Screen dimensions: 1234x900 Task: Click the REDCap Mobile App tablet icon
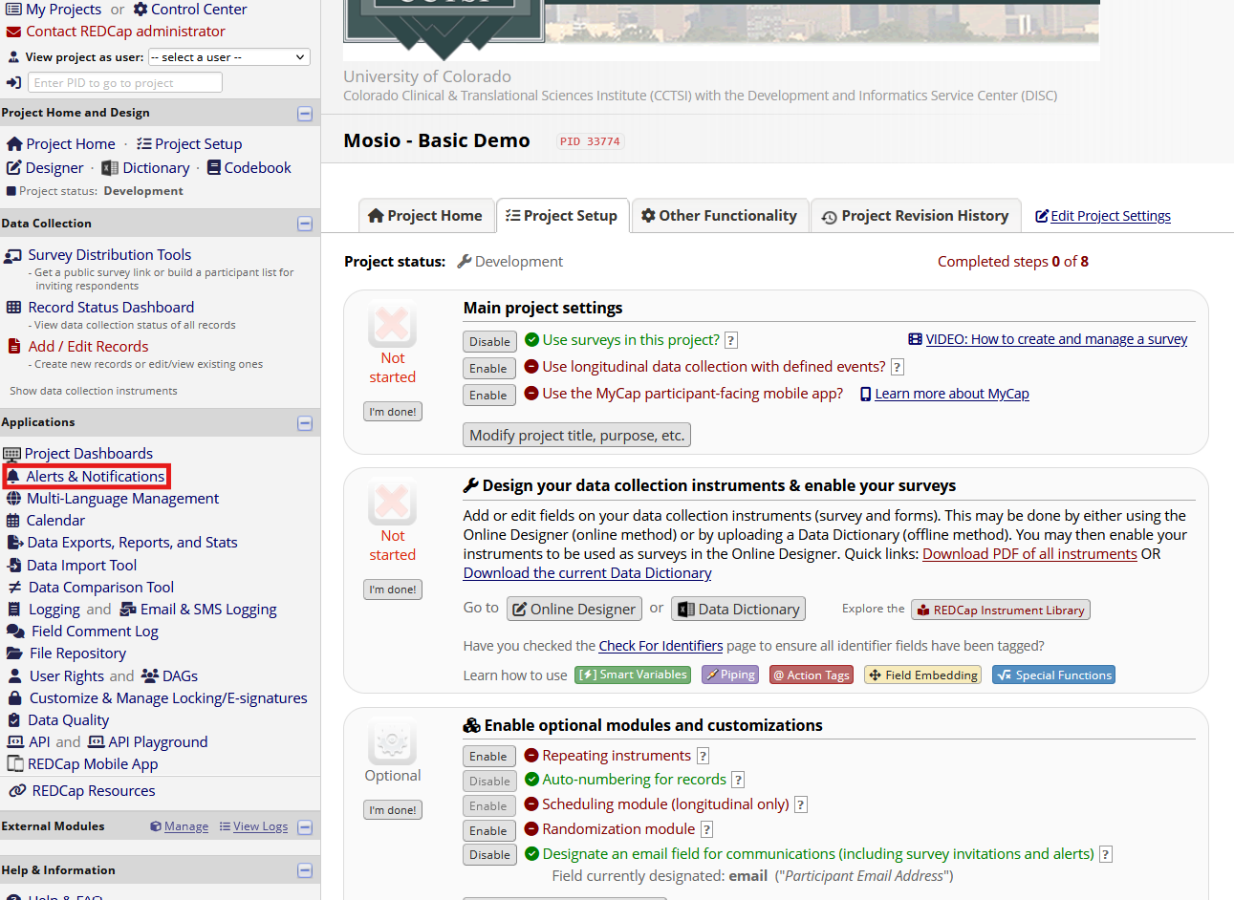click(14, 764)
